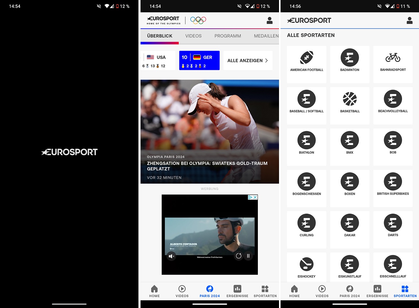Tap the 'ALLE SPORTARTEN' heading

point(311,35)
